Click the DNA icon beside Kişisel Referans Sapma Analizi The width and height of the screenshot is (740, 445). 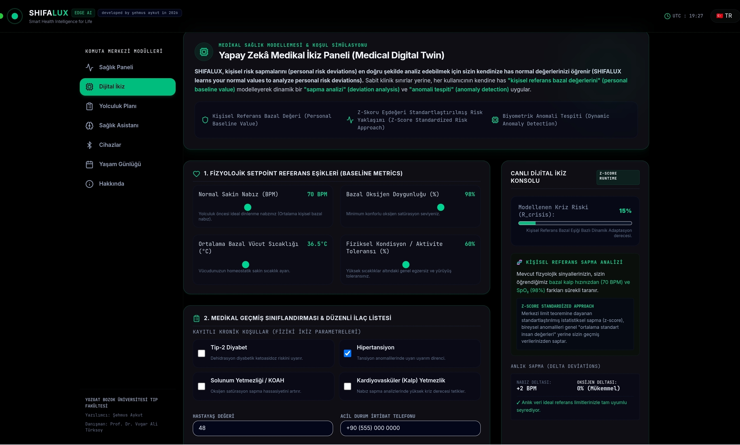point(519,262)
